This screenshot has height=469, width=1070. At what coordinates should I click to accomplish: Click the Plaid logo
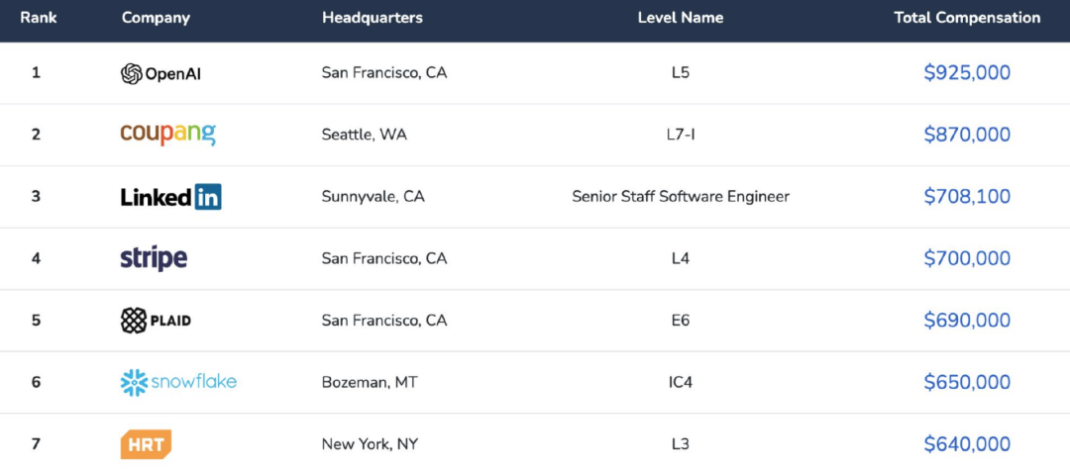156,321
